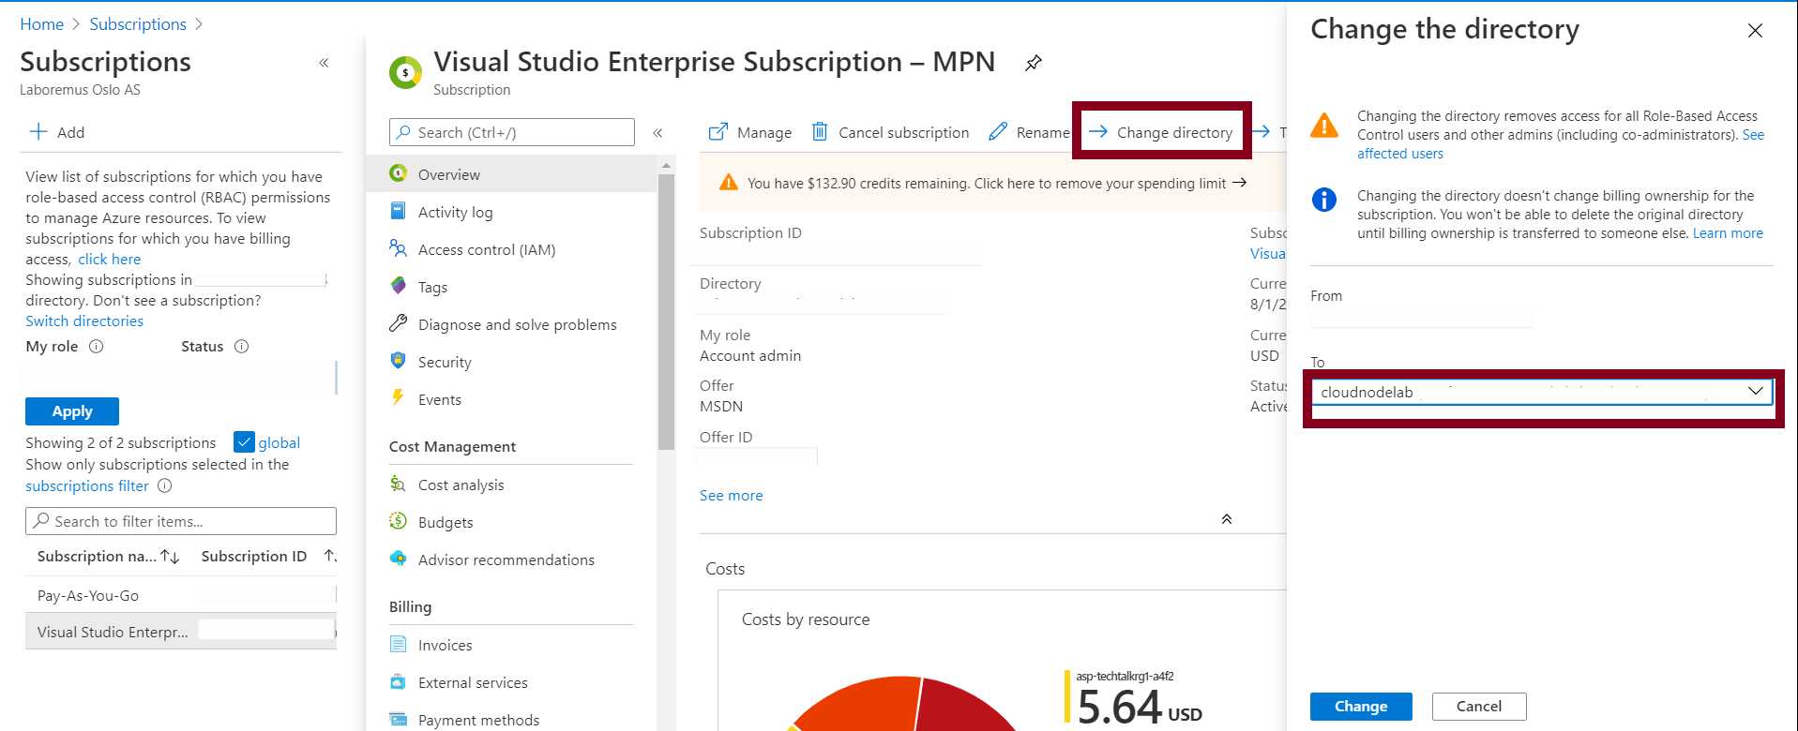This screenshot has height=731, width=1798.
Task: Click the Security shield icon
Action: [x=399, y=361]
